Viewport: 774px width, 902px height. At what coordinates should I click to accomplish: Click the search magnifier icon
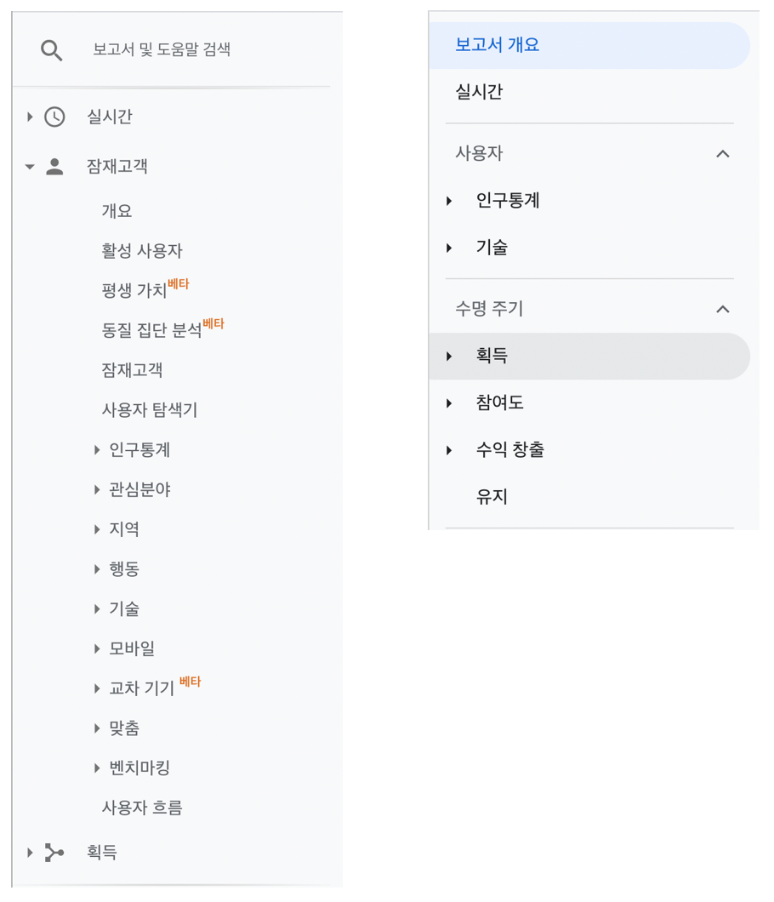point(51,49)
